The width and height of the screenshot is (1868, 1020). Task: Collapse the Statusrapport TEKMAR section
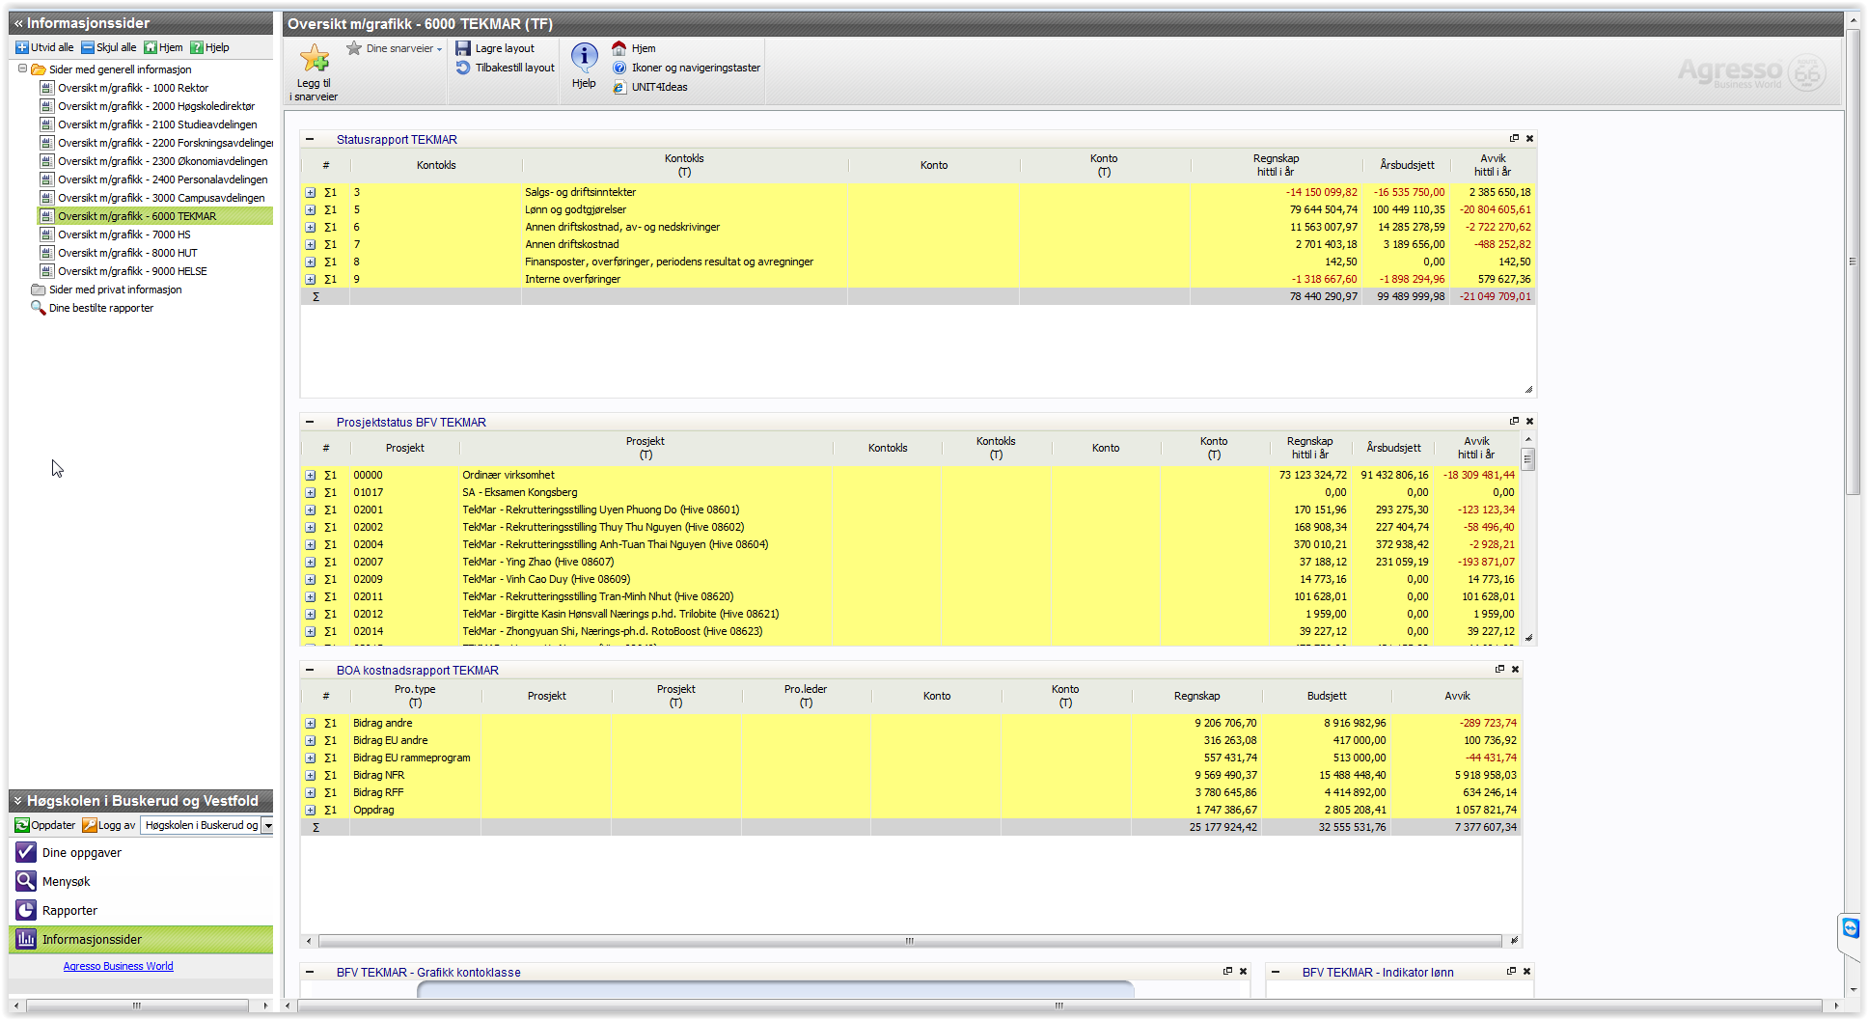pyautogui.click(x=310, y=139)
